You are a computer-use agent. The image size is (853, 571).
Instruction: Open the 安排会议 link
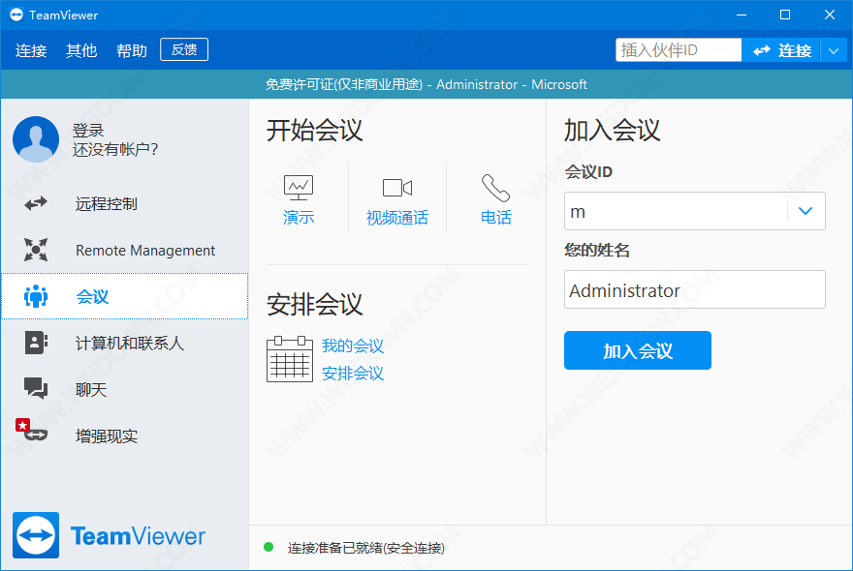tap(353, 374)
